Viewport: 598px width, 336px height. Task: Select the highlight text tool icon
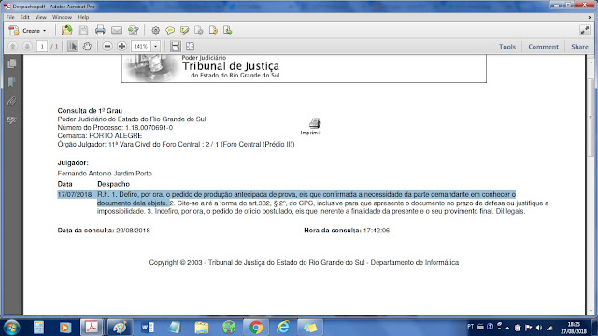point(185,31)
